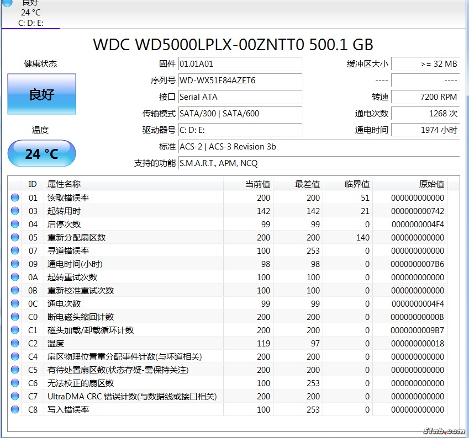Click raw value 00000000000B

(418, 317)
